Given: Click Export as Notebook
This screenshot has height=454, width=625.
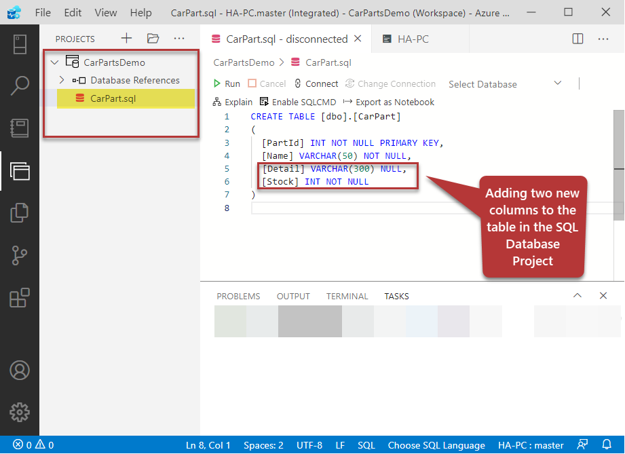Looking at the screenshot, I should [389, 102].
